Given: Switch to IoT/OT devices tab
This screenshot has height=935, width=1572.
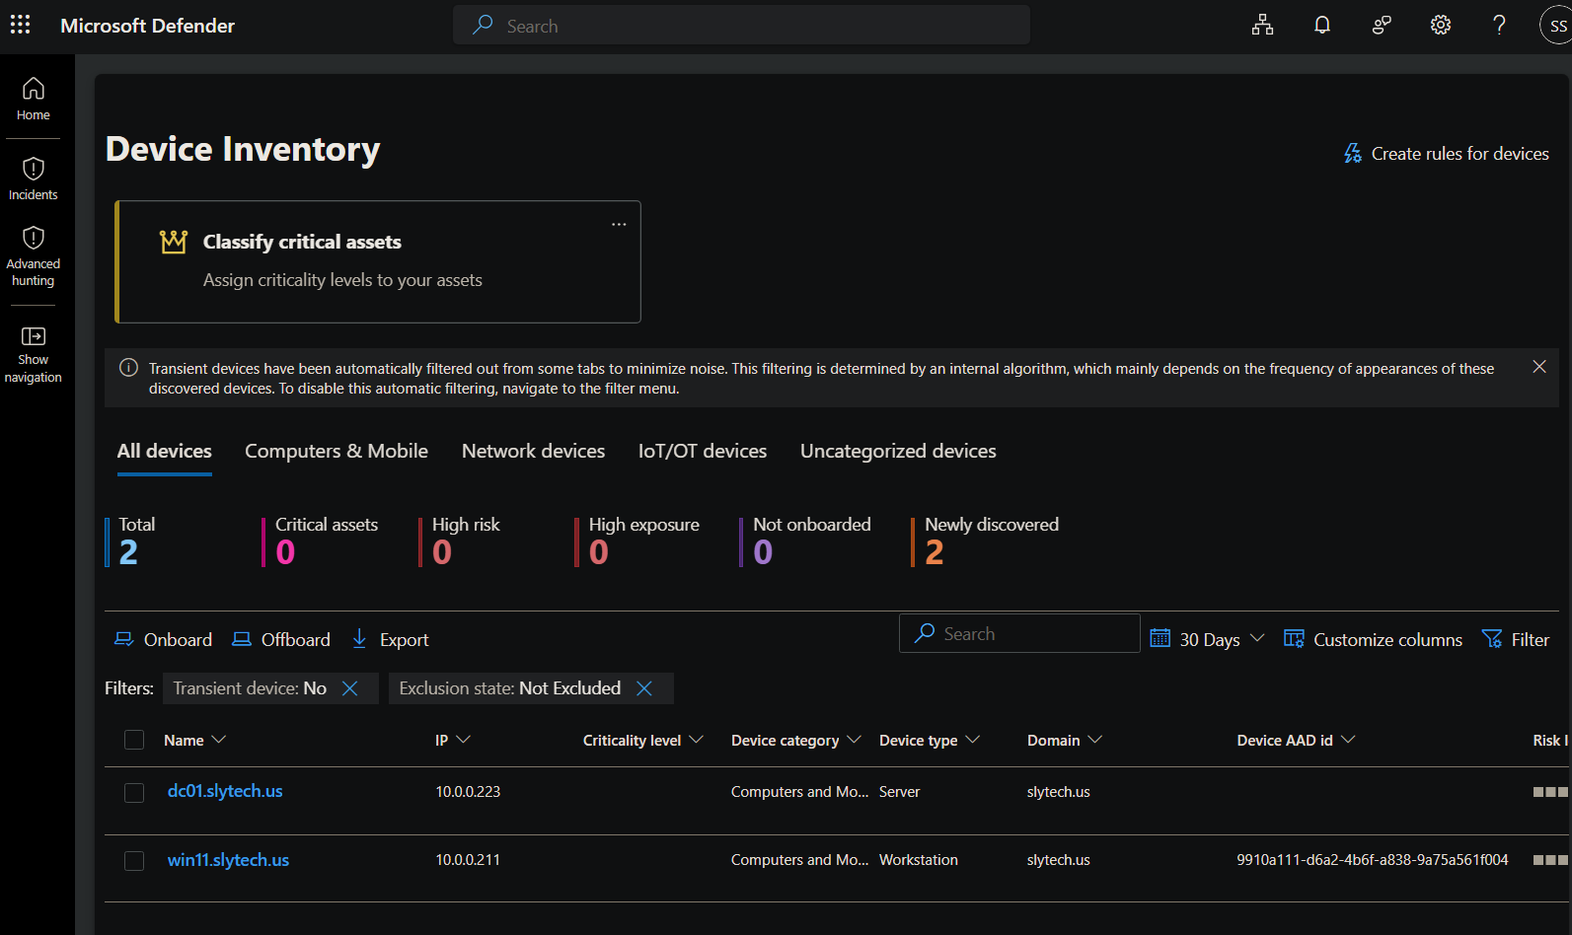Looking at the screenshot, I should [x=703, y=452].
